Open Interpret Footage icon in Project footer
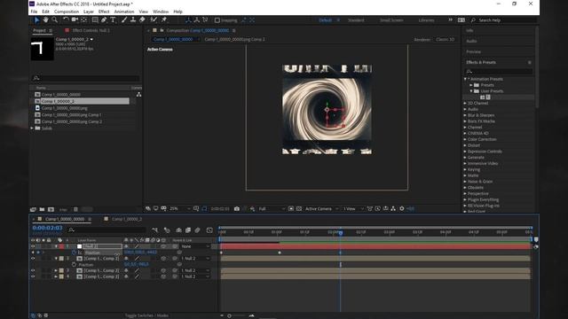 [33, 209]
